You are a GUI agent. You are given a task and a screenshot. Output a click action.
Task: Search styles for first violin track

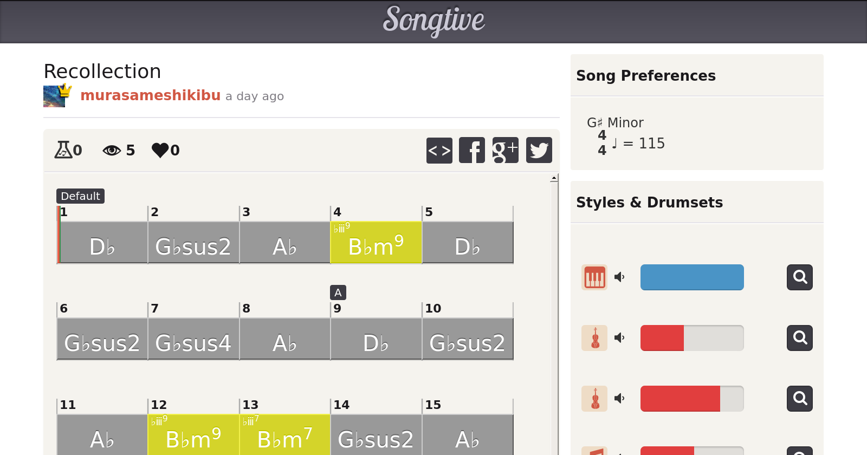coord(799,338)
